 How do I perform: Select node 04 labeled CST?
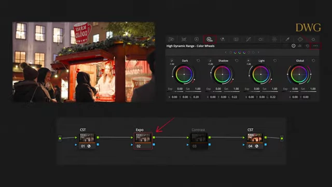pos(255,141)
